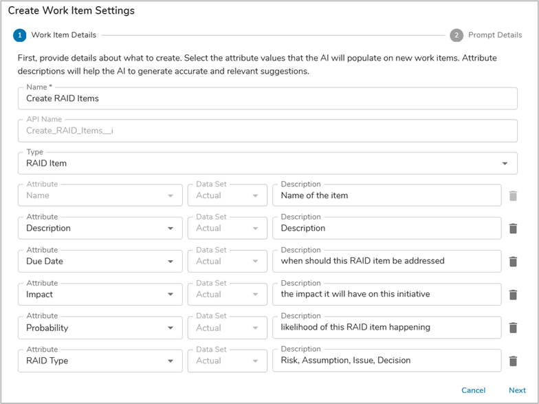Edit the Impact description text field
This screenshot has width=539, height=404.
pyautogui.click(x=386, y=295)
